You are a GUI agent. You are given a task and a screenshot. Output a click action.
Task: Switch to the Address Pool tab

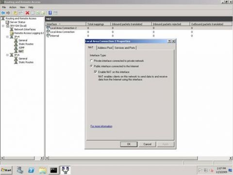pyautogui.click(x=105, y=48)
